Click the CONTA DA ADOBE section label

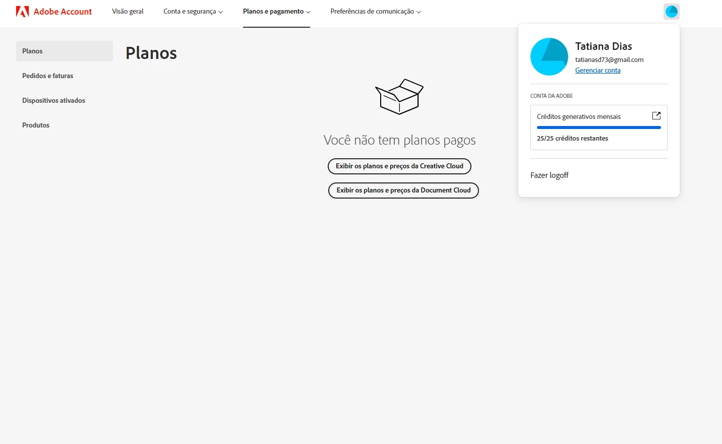[x=552, y=96]
